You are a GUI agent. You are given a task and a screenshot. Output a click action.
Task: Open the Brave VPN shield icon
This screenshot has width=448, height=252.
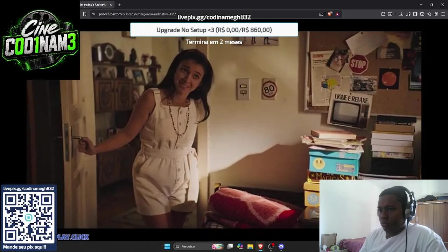(x=436, y=14)
